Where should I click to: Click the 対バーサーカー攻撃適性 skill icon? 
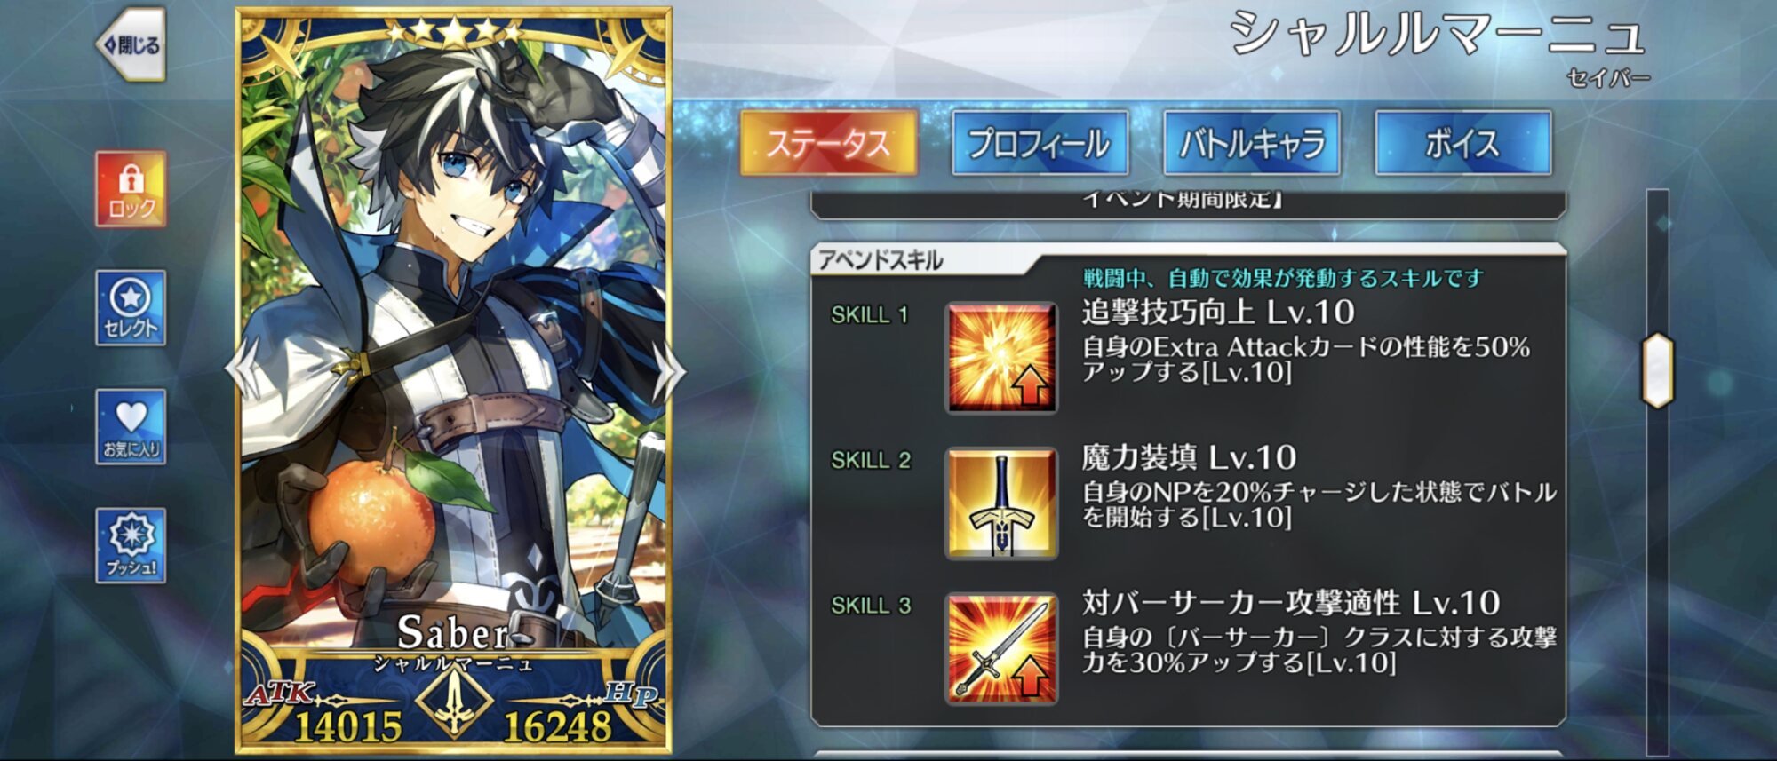pos(1001,649)
